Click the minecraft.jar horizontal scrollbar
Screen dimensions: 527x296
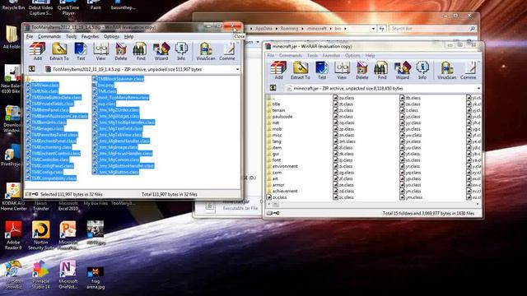point(373,204)
